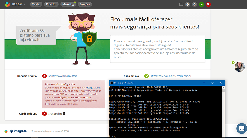Minimize the Prompt de Comando window
Viewport: 247px width, 138px height.
(x=204, y=83)
